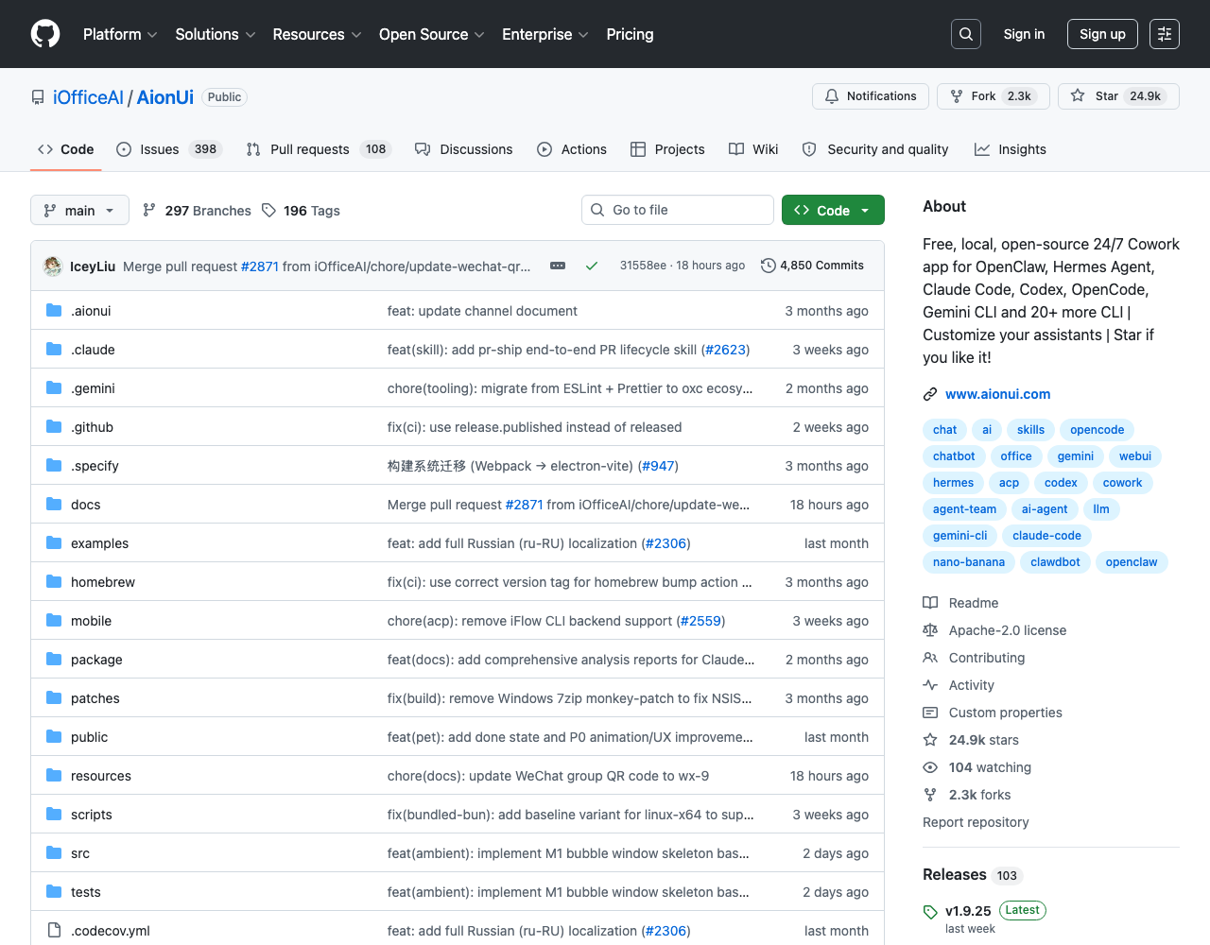Viewport: 1210px width, 945px height.
Task: Open the Pricing page link
Action: click(x=630, y=34)
